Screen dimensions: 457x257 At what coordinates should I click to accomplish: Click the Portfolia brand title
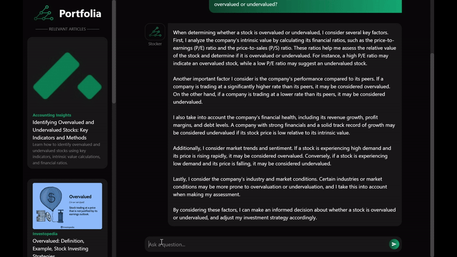click(x=80, y=13)
